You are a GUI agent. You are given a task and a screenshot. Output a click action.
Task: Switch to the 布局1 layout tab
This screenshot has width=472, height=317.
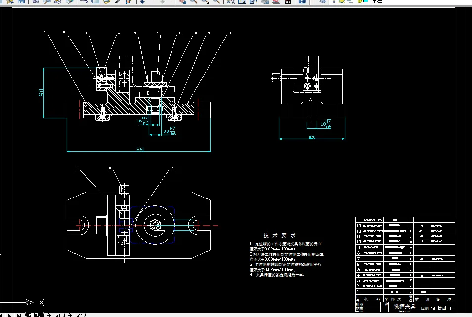click(x=53, y=315)
